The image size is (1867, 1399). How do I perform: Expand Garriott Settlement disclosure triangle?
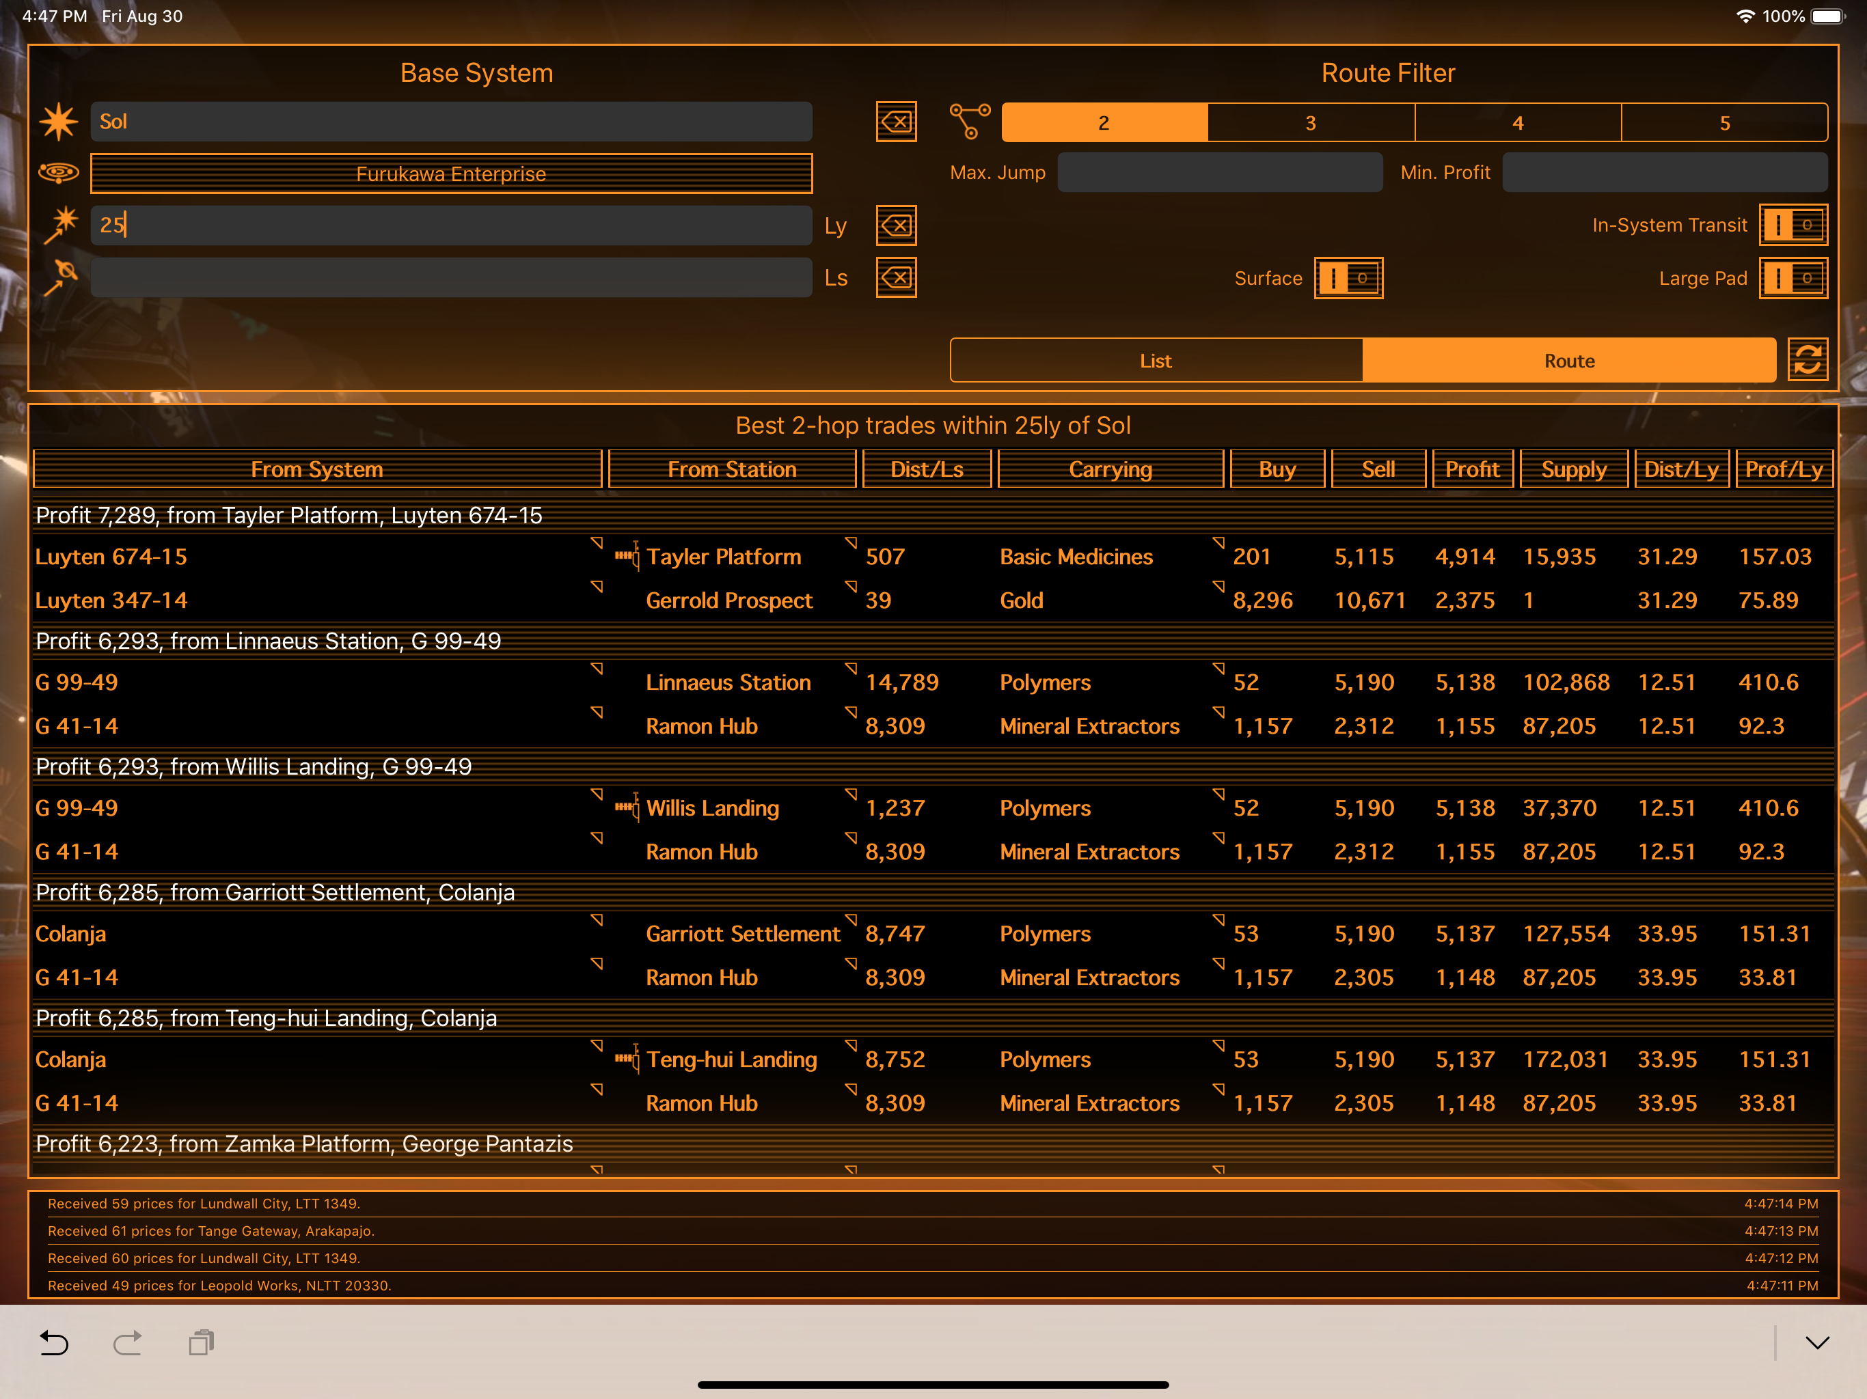(851, 919)
